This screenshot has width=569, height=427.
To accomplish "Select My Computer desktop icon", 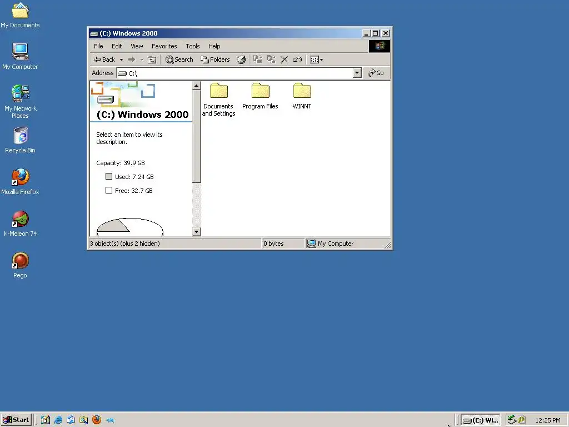I will coord(20,56).
